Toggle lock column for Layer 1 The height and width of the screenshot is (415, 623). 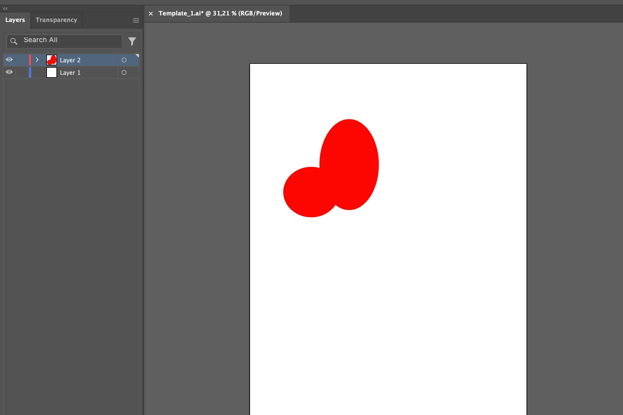[22, 73]
